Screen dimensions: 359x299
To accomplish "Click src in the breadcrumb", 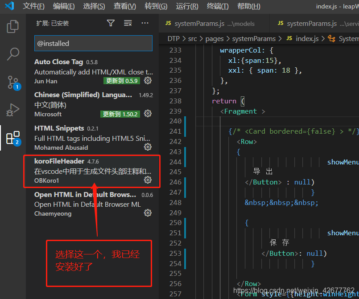I will (192, 39).
